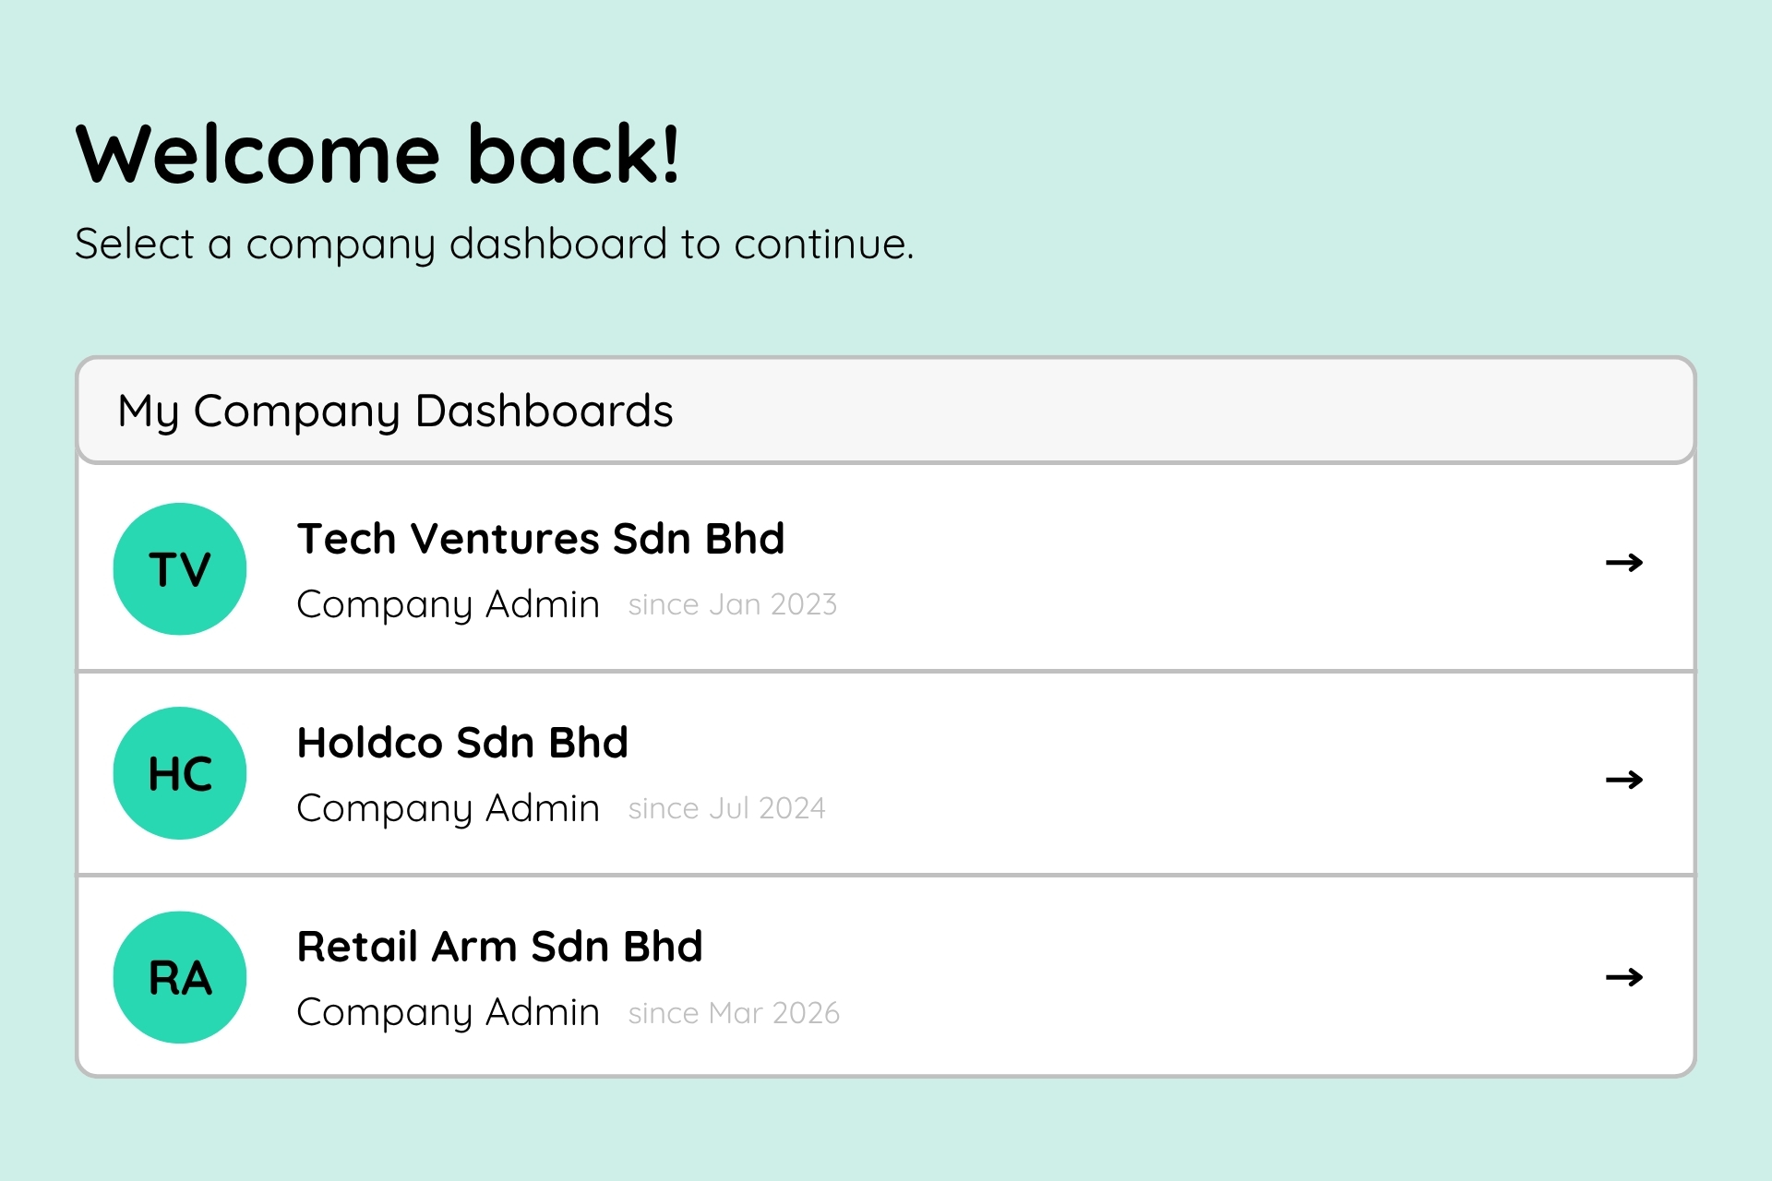Image resolution: width=1772 pixels, height=1181 pixels.
Task: Click the 'since Jan 2023' label
Action: (733, 604)
